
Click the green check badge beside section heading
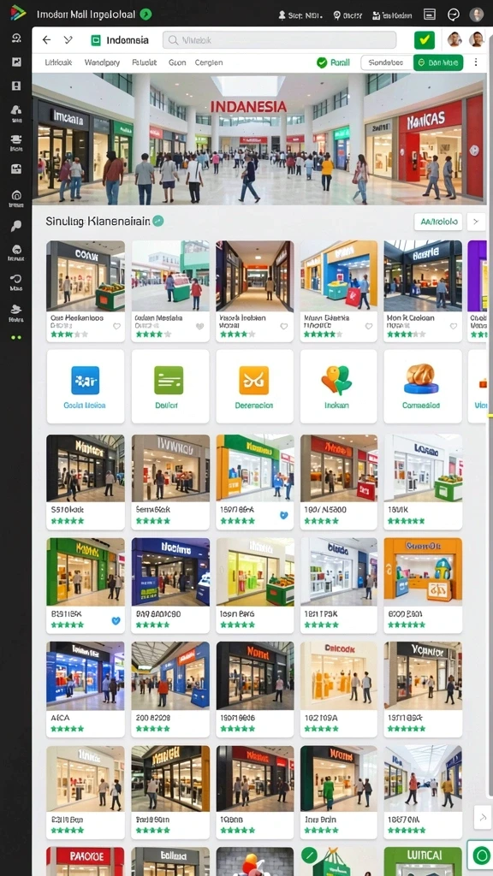(158, 222)
